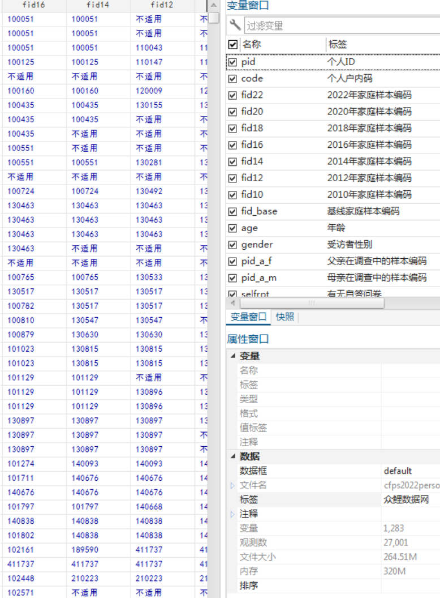This screenshot has height=598, width=440.
Task: Sort variables by the 名称 column header
Action: pos(252,44)
